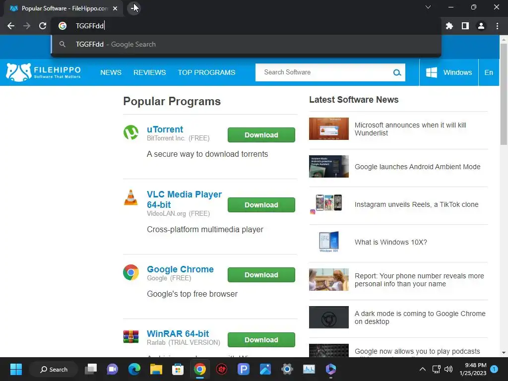
Task: Open the phone number report thumbnail
Action: click(x=329, y=279)
